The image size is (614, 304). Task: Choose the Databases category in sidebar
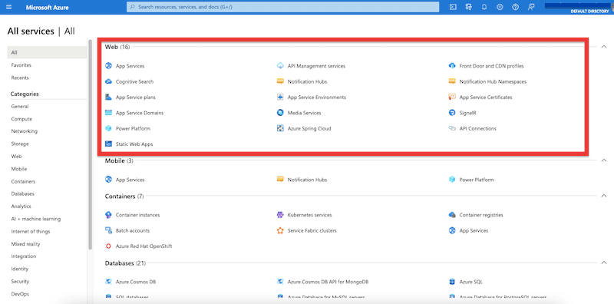click(23, 194)
